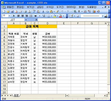Click the 급여 목록 title cell
The height and width of the screenshot is (101, 111).
pos(32,26)
